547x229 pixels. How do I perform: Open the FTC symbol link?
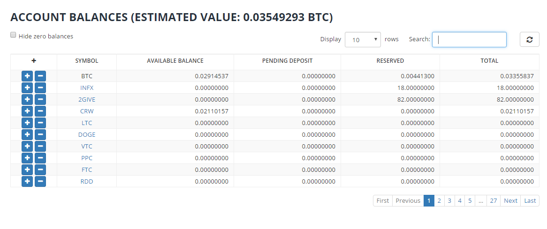(87, 170)
